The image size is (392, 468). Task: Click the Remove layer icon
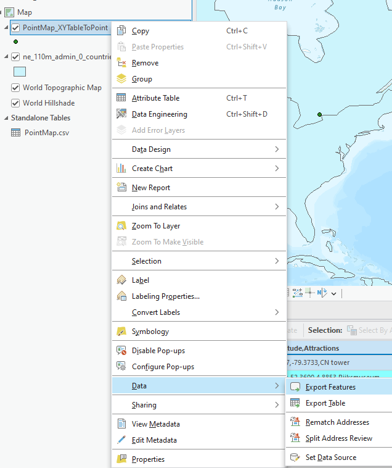(121, 63)
